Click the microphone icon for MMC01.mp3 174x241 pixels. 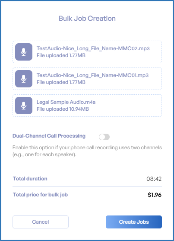[24, 79]
